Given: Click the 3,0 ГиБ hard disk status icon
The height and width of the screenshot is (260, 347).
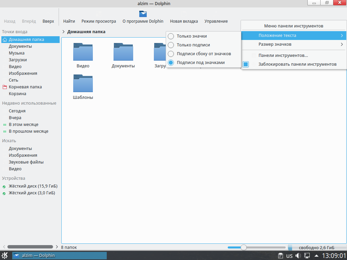Looking at the screenshot, I should (4, 194).
